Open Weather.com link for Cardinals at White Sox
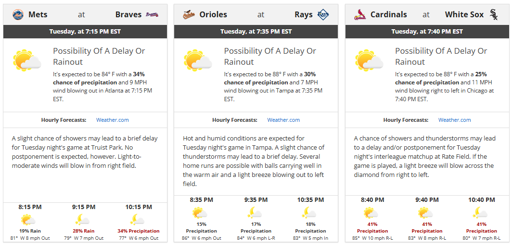Viewport: 512px width, 246px height. pyautogui.click(x=455, y=120)
